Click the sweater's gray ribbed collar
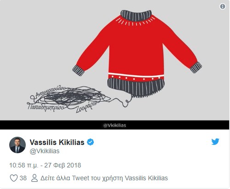 pos(136,15)
